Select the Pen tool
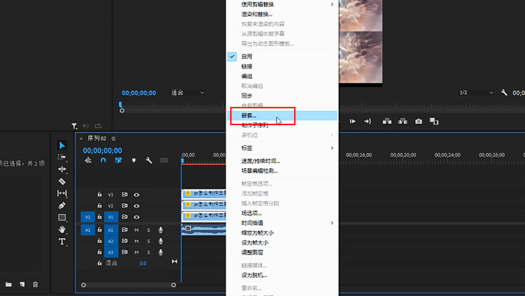Viewport: 525px width, 296px height. point(62,205)
